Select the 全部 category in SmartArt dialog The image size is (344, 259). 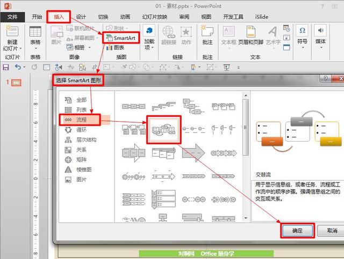(x=75, y=100)
